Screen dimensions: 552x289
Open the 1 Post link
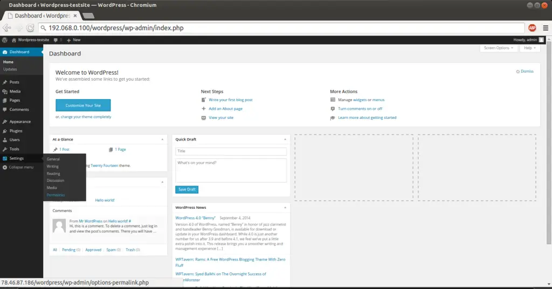pos(65,150)
